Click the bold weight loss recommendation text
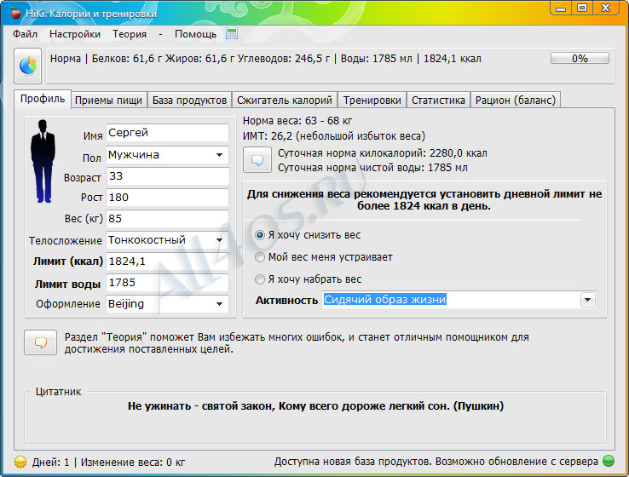 click(424, 200)
